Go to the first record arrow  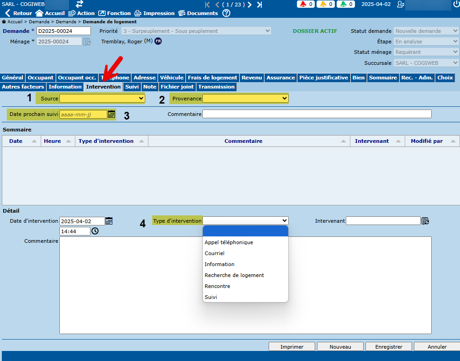[x=208, y=5]
